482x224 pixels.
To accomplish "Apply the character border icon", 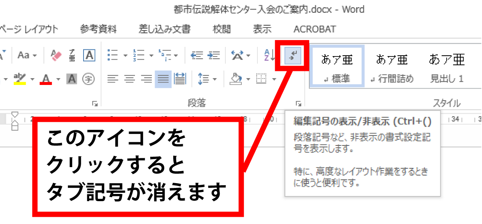I will 89,55.
